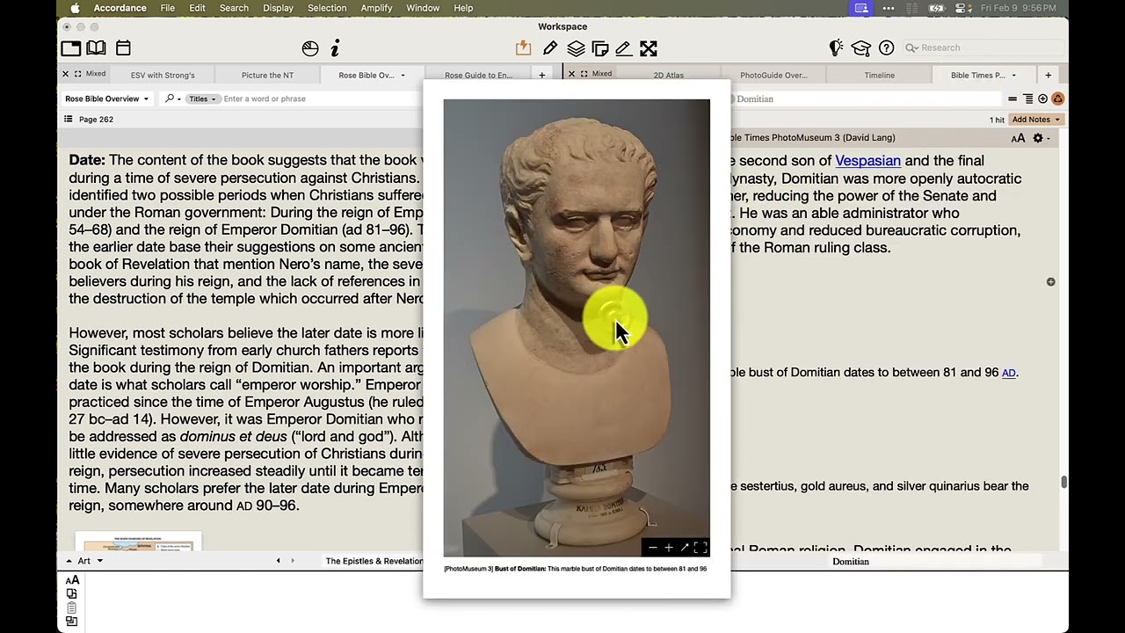The height and width of the screenshot is (633, 1125).
Task: Switch to the PhotoGuide Over... tab
Action: pos(773,76)
